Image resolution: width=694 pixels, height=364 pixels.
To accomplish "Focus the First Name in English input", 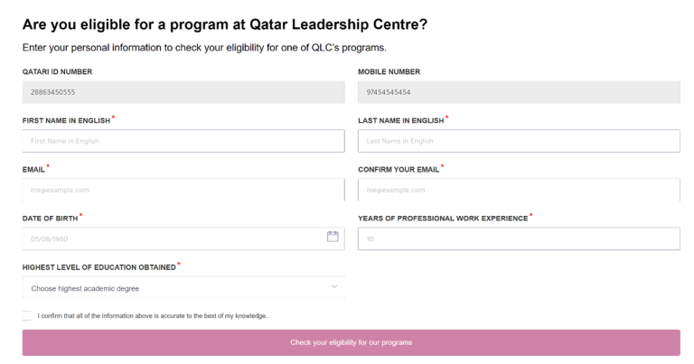I will (183, 141).
